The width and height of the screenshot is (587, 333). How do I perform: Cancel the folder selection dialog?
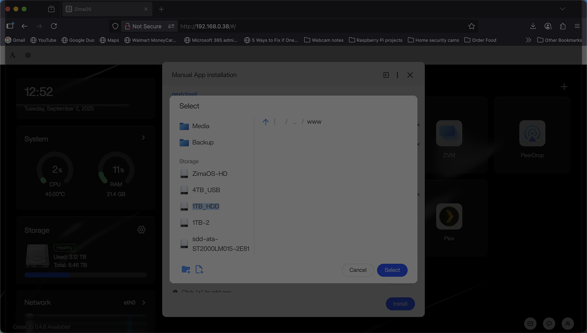pyautogui.click(x=358, y=270)
